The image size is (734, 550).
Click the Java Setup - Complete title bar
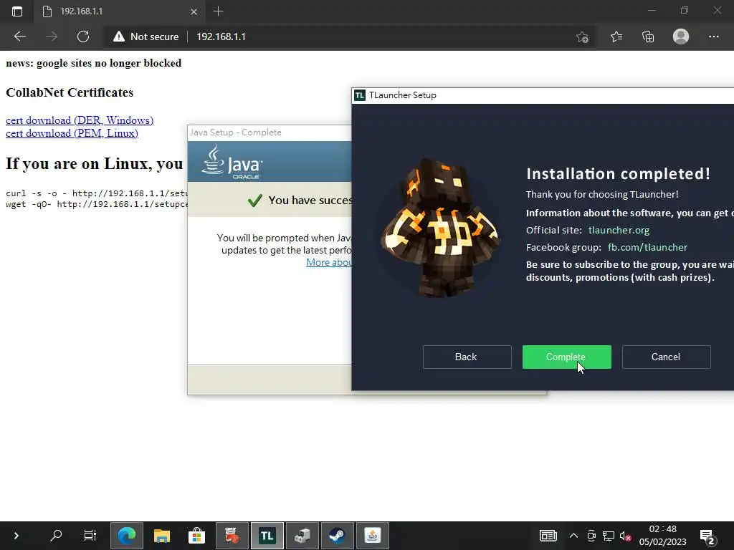click(x=270, y=132)
